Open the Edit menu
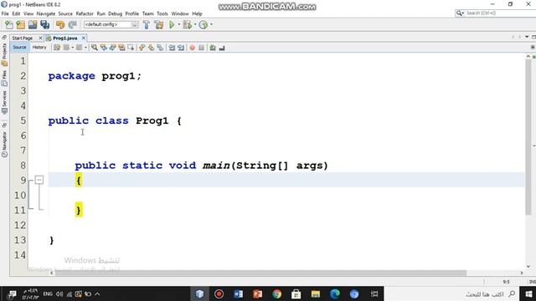The width and height of the screenshot is (536, 301). tap(16, 13)
